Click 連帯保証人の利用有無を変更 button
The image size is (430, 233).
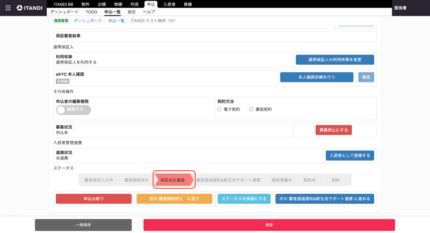[335, 60]
